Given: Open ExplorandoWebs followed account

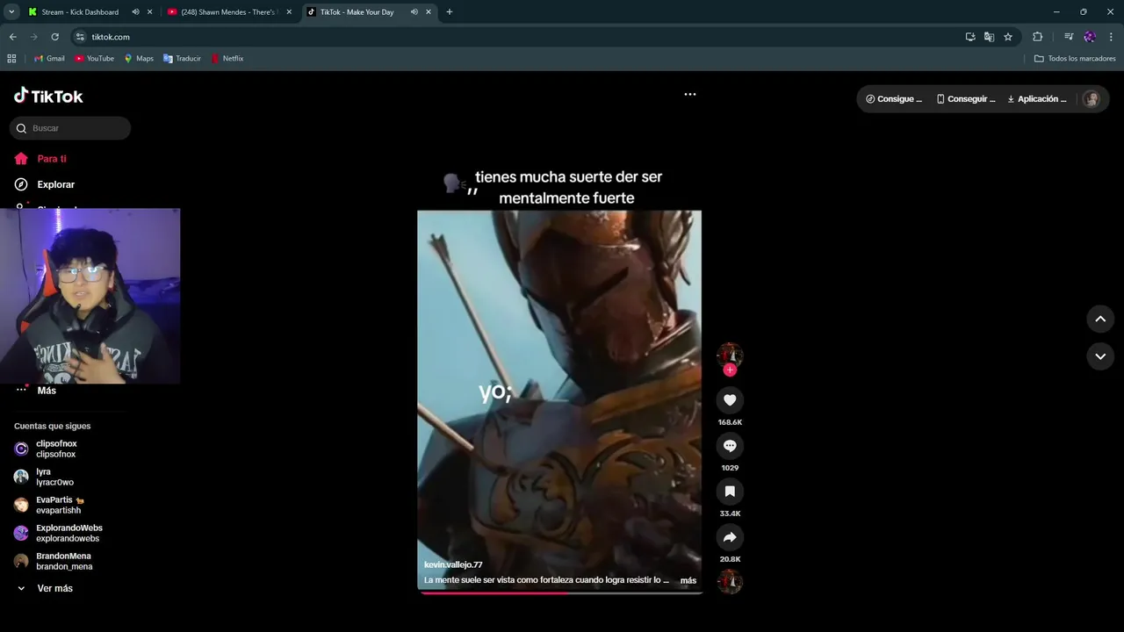Looking at the screenshot, I should click(x=58, y=533).
